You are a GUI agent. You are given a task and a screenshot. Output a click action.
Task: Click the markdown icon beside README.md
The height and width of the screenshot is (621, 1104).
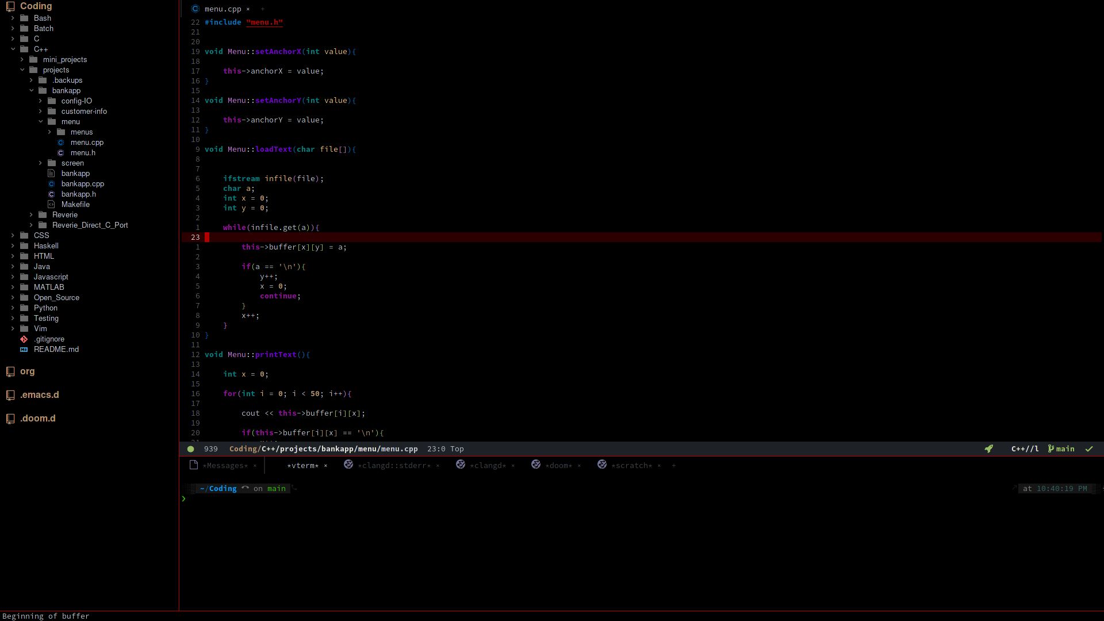[24, 349]
